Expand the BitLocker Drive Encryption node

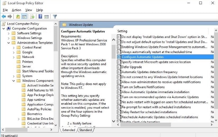pos(19,119)
